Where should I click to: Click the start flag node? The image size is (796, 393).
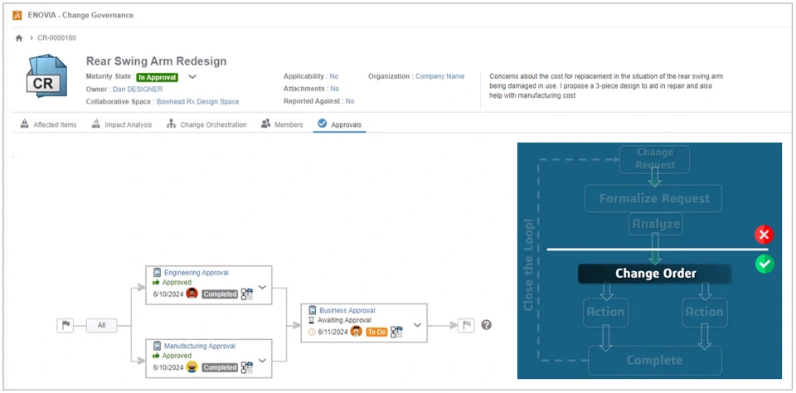coord(66,325)
